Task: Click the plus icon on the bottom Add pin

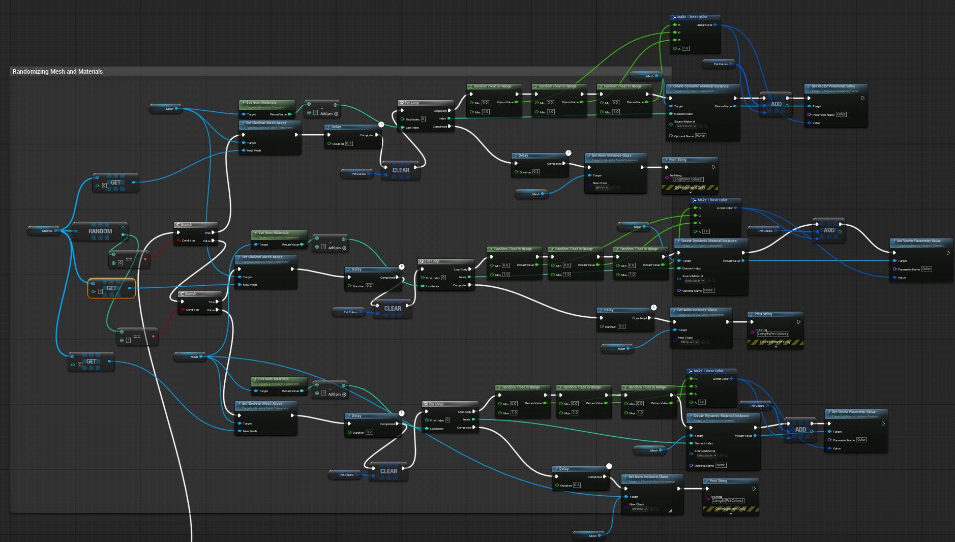Action: pyautogui.click(x=344, y=395)
